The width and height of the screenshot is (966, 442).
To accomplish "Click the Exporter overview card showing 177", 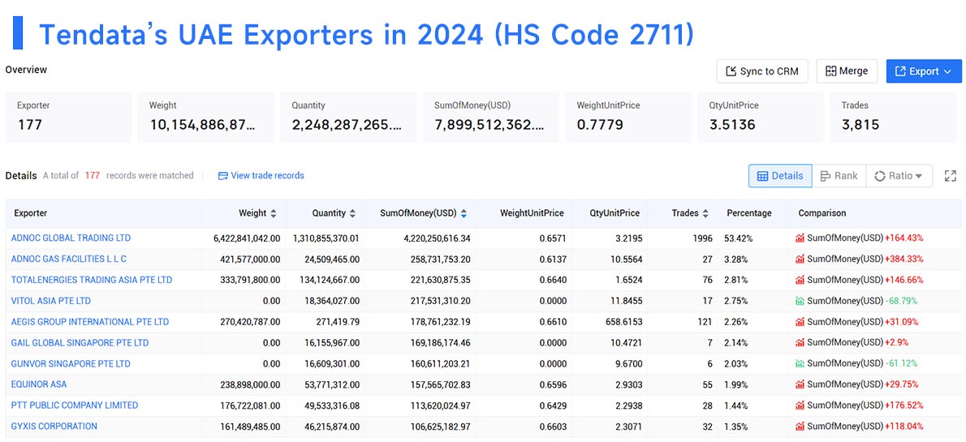I will pos(68,117).
